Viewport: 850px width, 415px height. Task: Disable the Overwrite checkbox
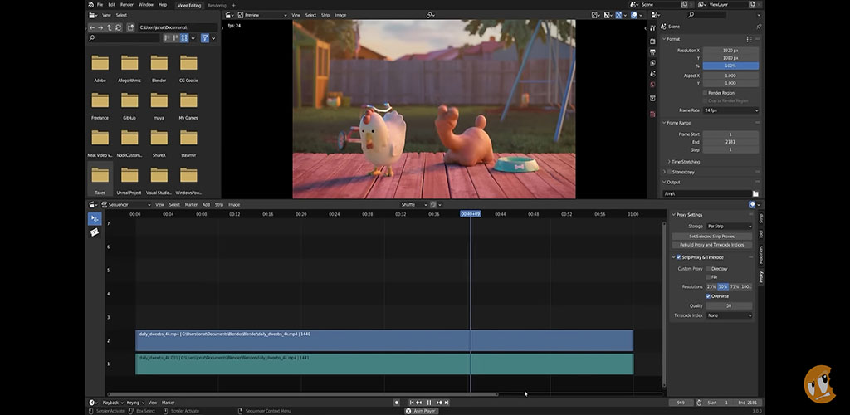pyautogui.click(x=708, y=296)
